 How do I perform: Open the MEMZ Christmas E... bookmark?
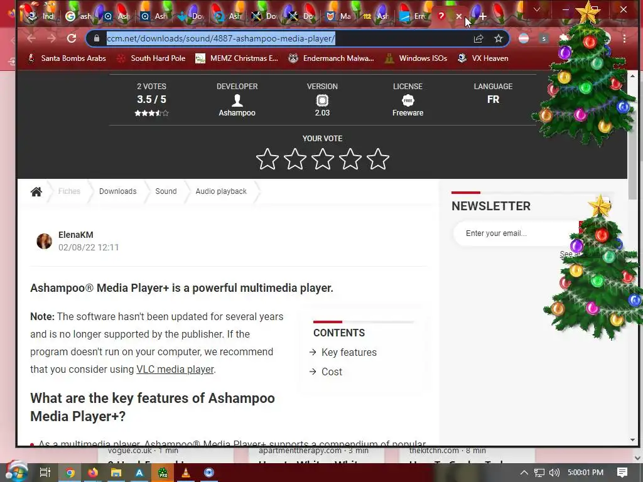click(237, 58)
